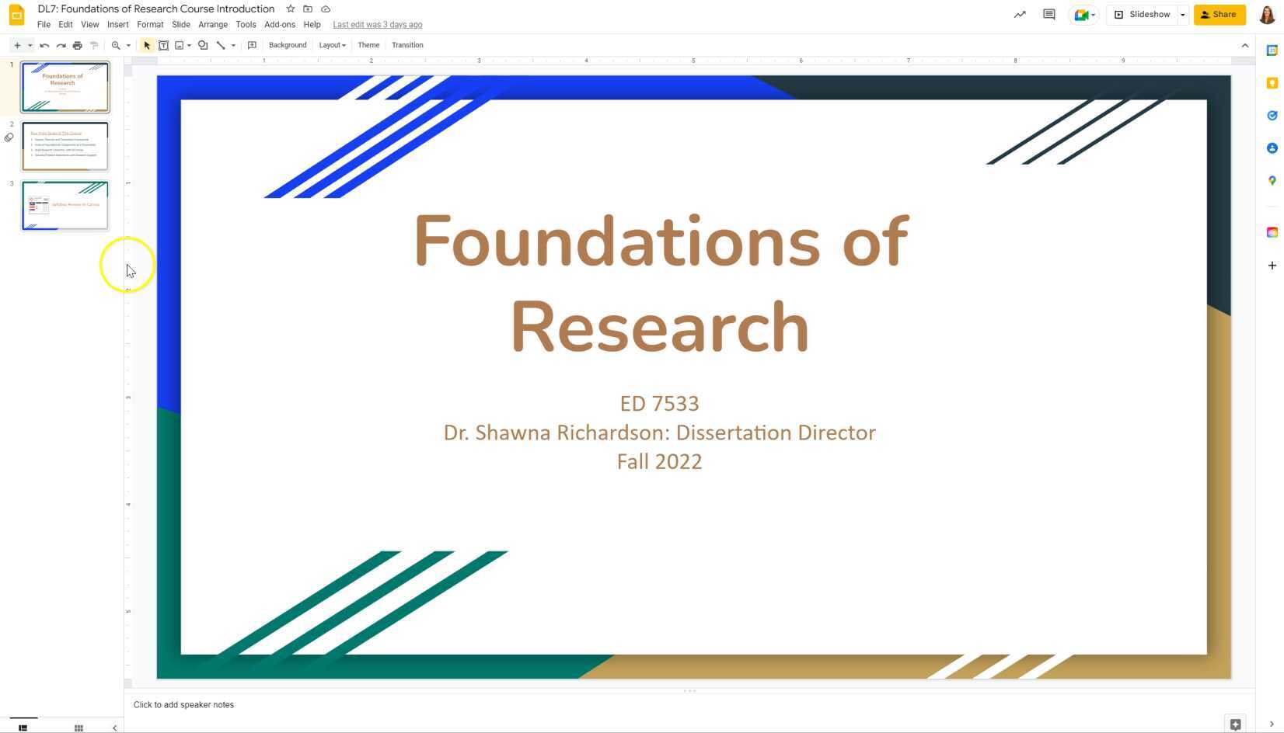Open the Add-ons menu
1284x733 pixels.
click(x=279, y=24)
